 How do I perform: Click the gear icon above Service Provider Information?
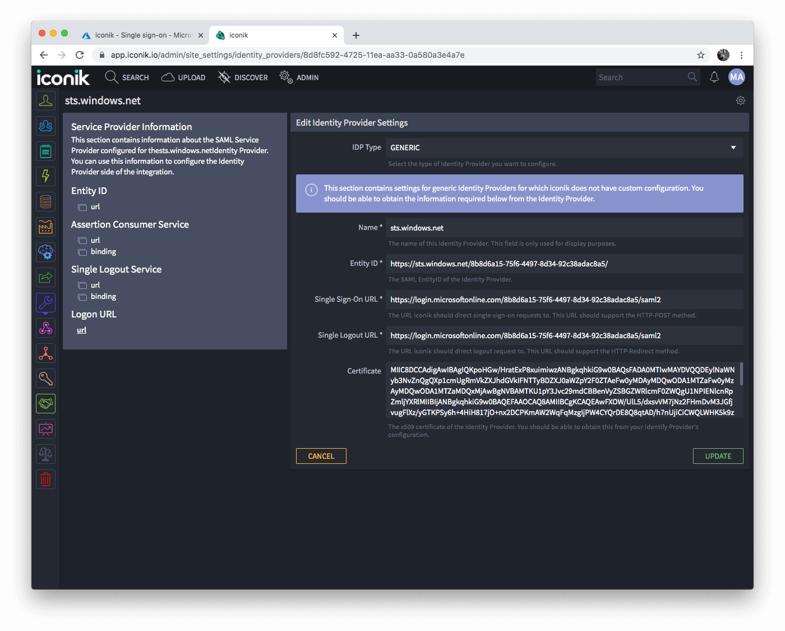(740, 100)
